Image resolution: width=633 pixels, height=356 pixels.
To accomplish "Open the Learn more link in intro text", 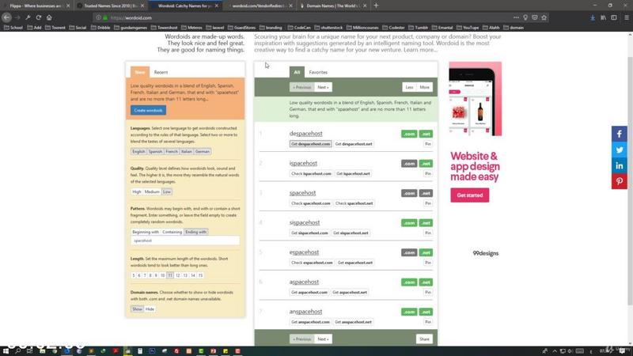I will point(420,50).
